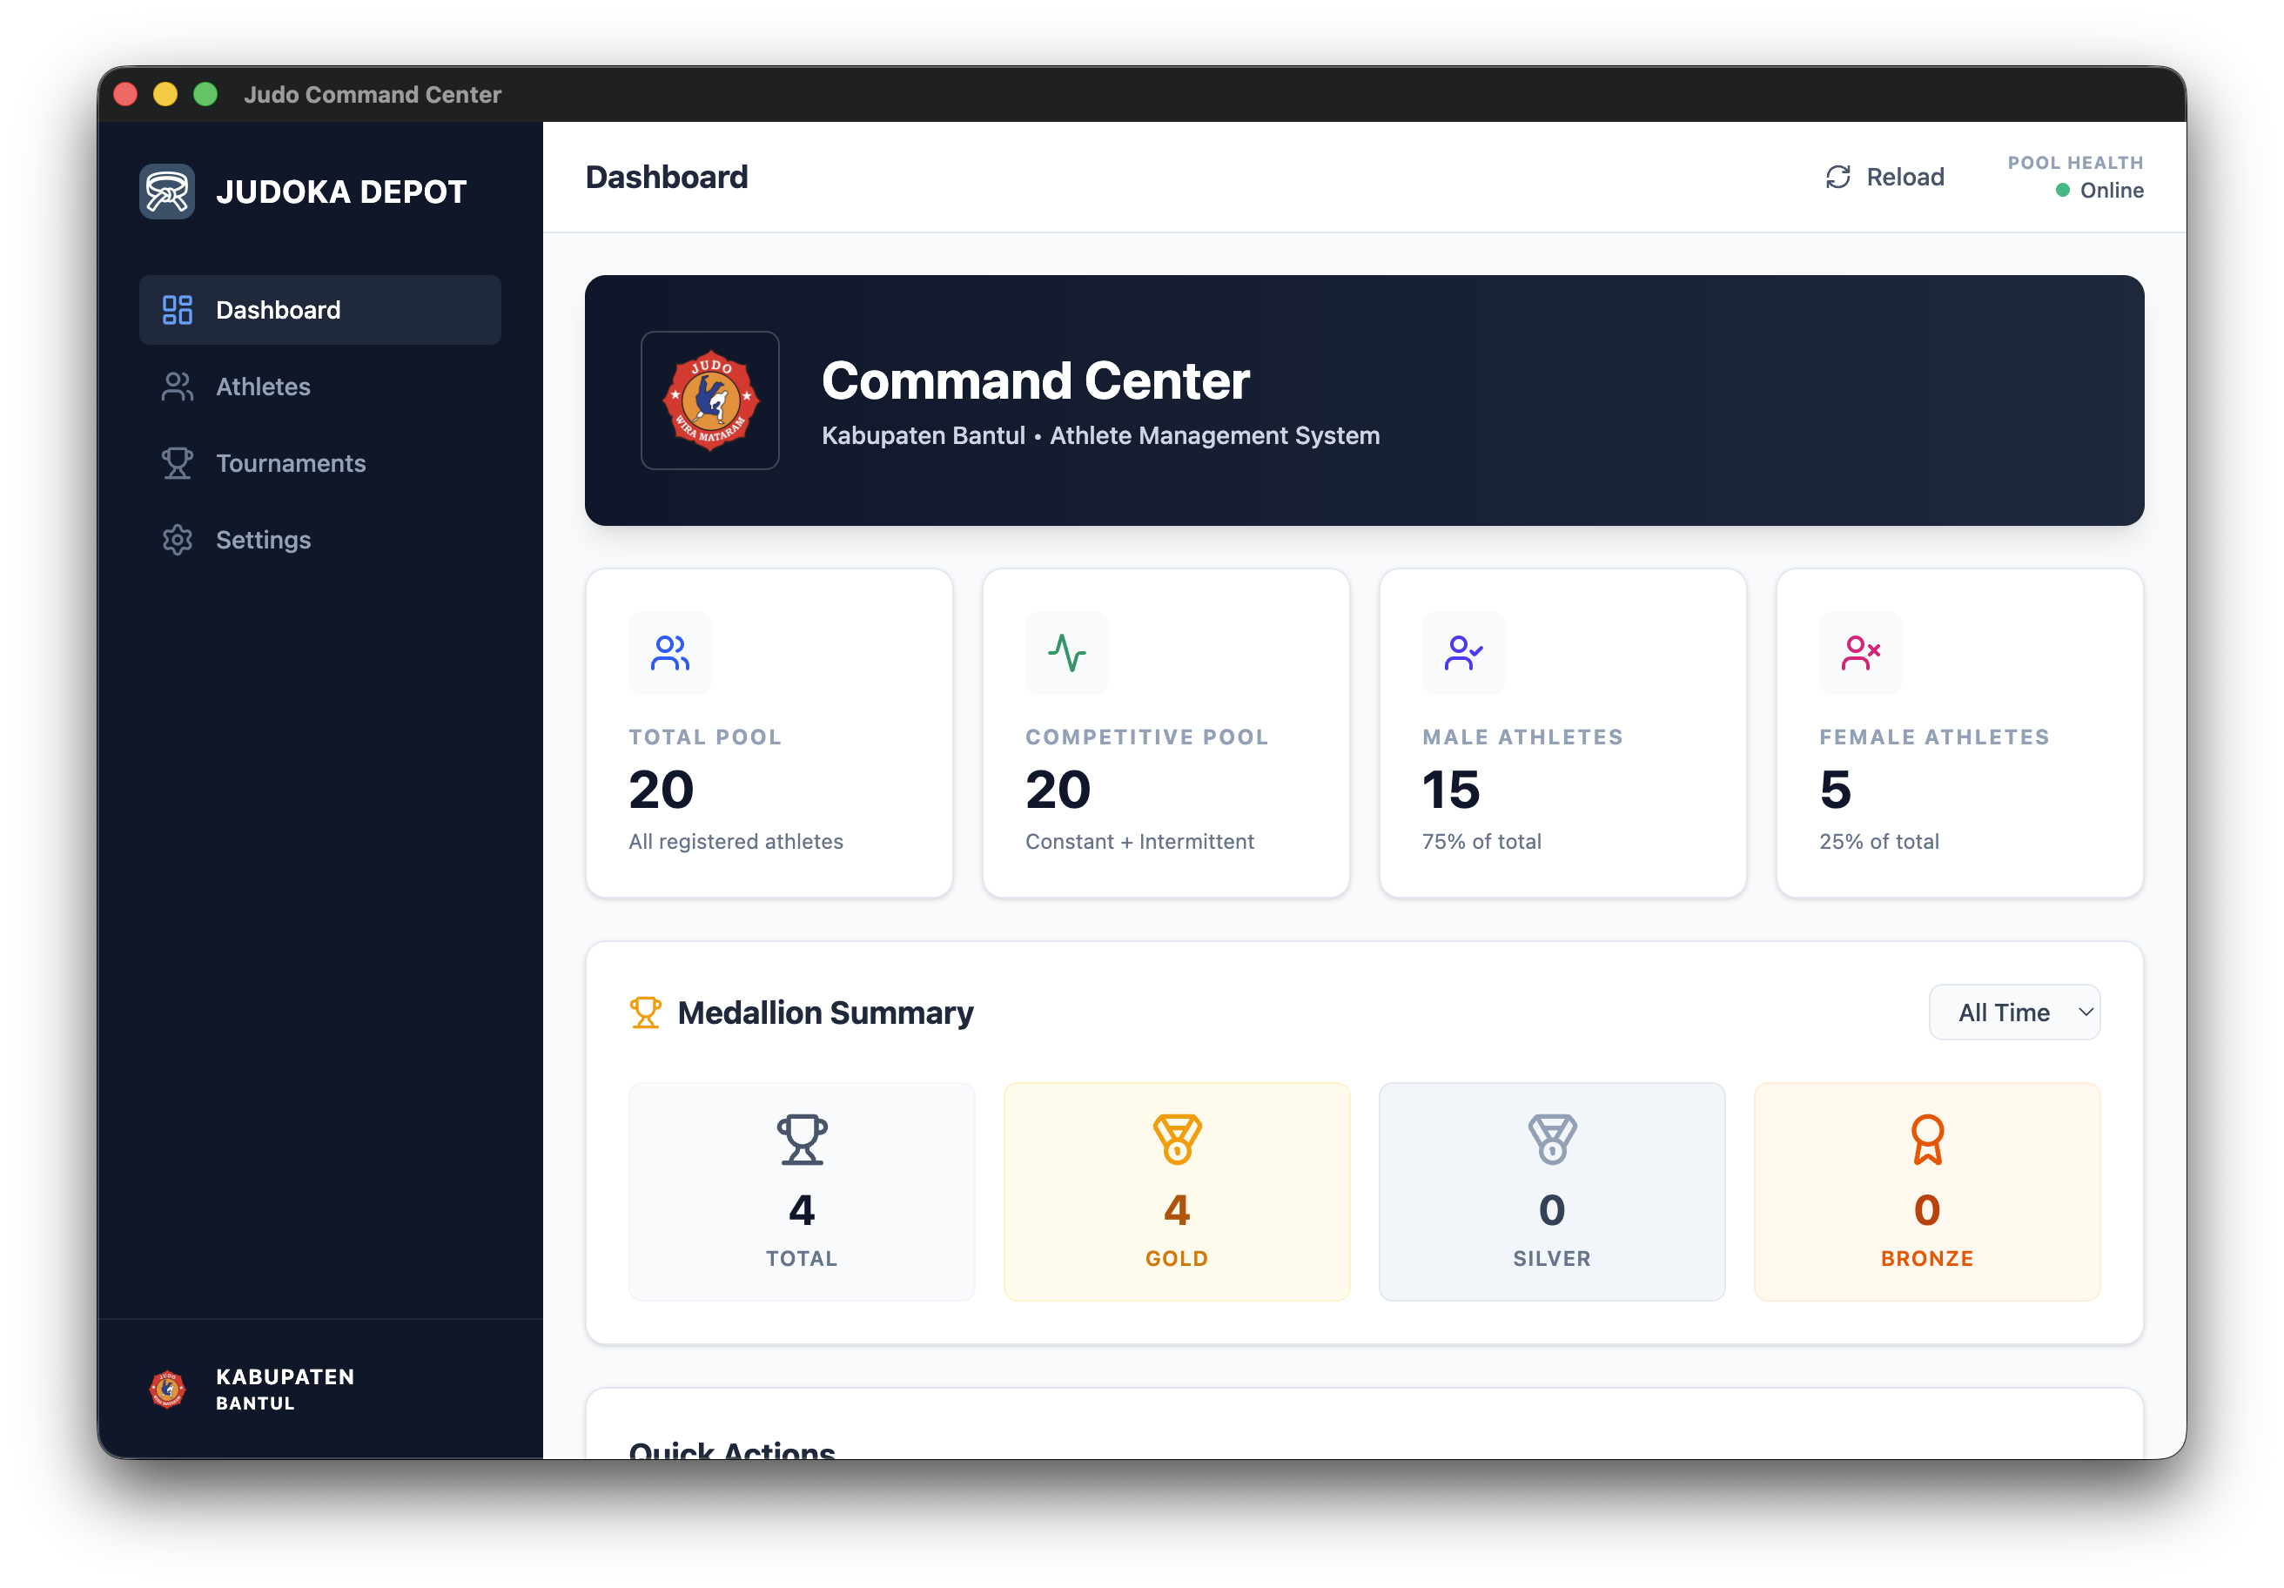Click the Total Pool users icon
Image resolution: width=2284 pixels, height=1588 pixels.
point(669,653)
